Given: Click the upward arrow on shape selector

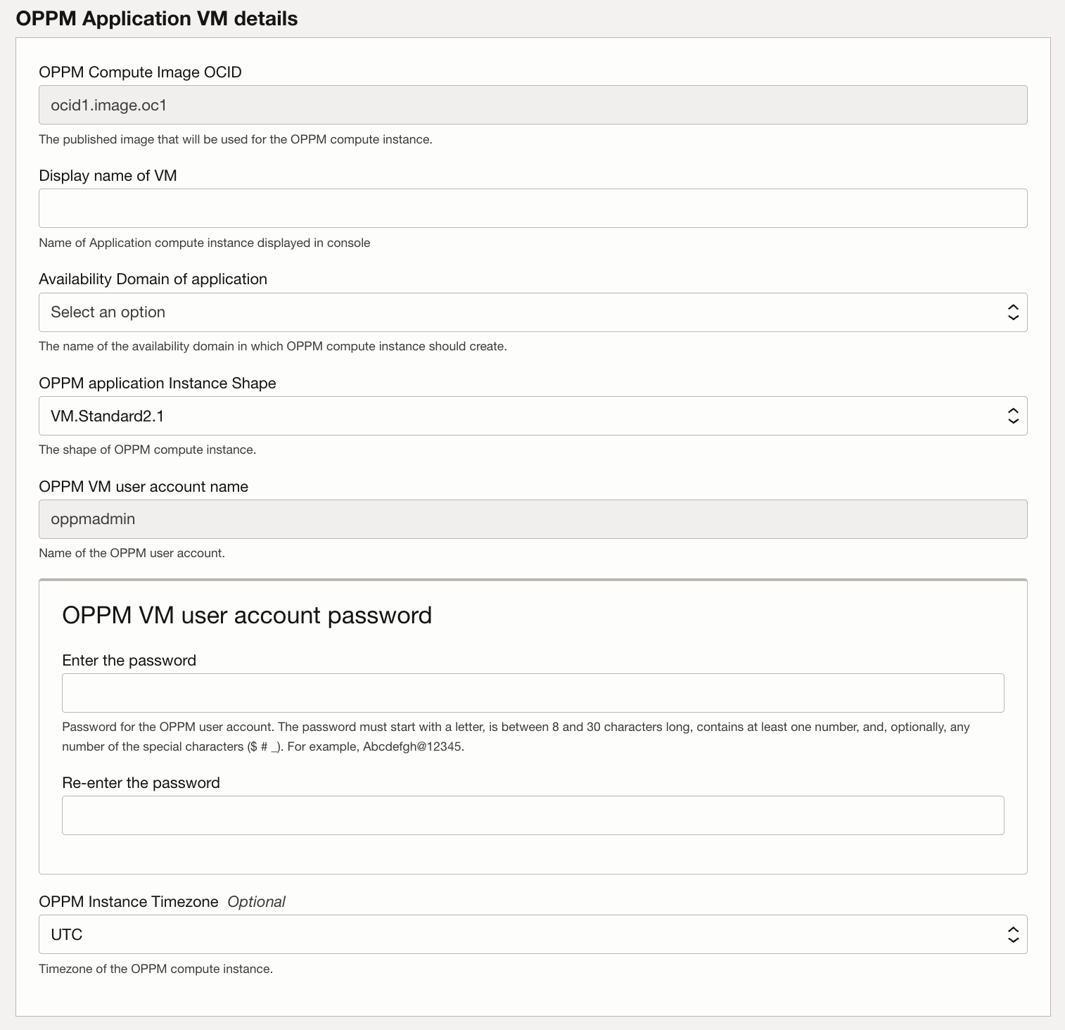Looking at the screenshot, I should [1013, 411].
